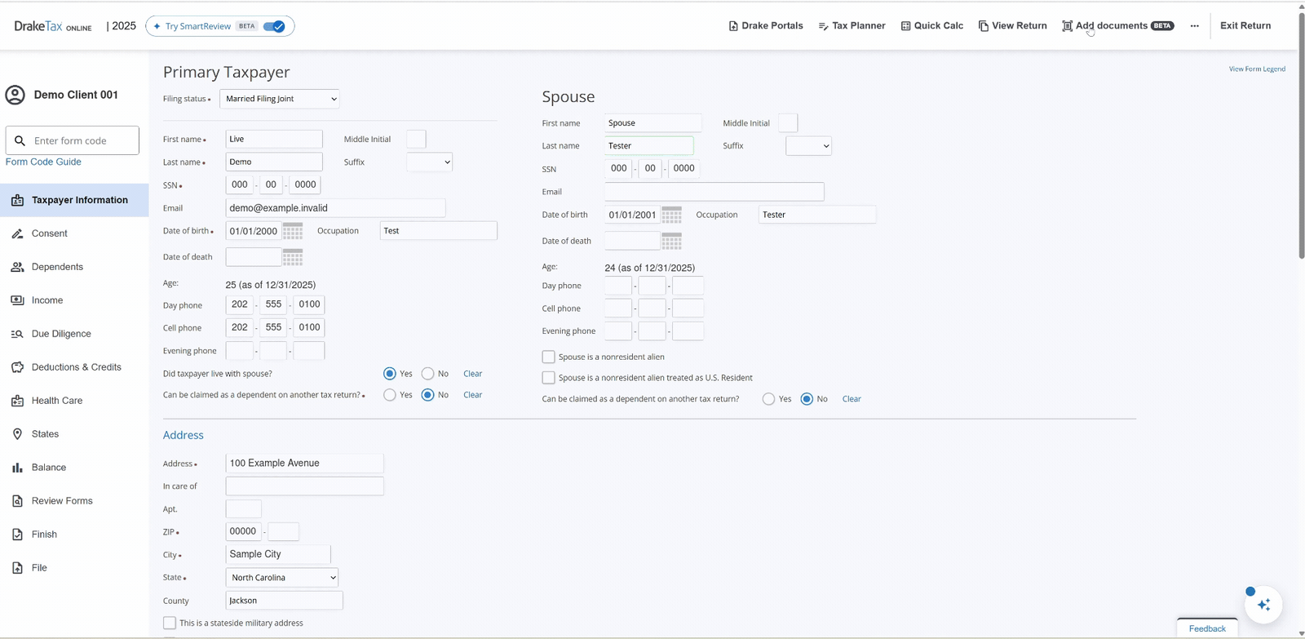Open the Filing status dropdown
Image resolution: width=1305 pixels, height=639 pixels.
point(280,99)
